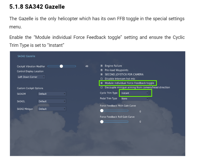Toggle Module individual Force Feedback checkbox

tap(102, 83)
